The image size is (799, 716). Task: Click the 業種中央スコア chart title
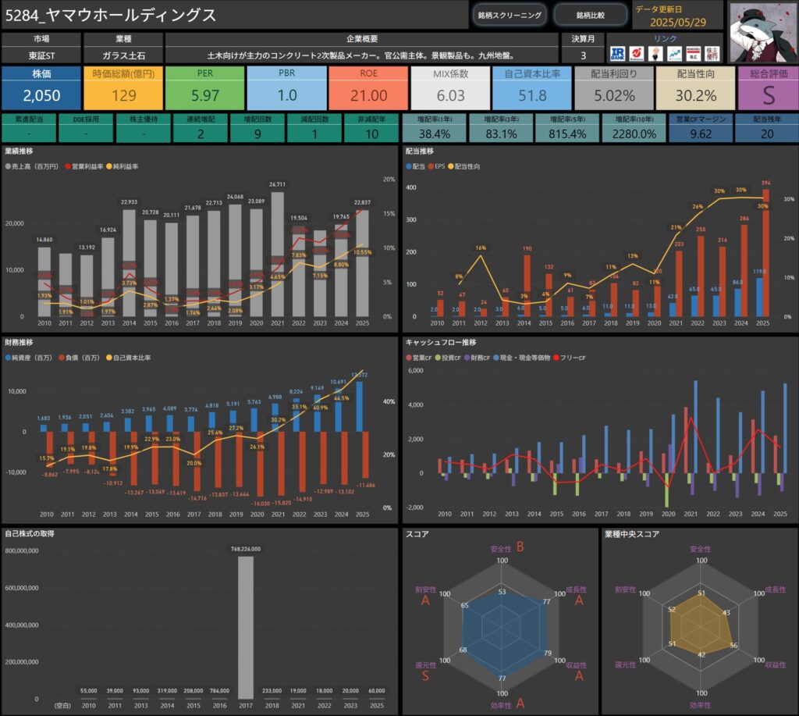tap(632, 534)
